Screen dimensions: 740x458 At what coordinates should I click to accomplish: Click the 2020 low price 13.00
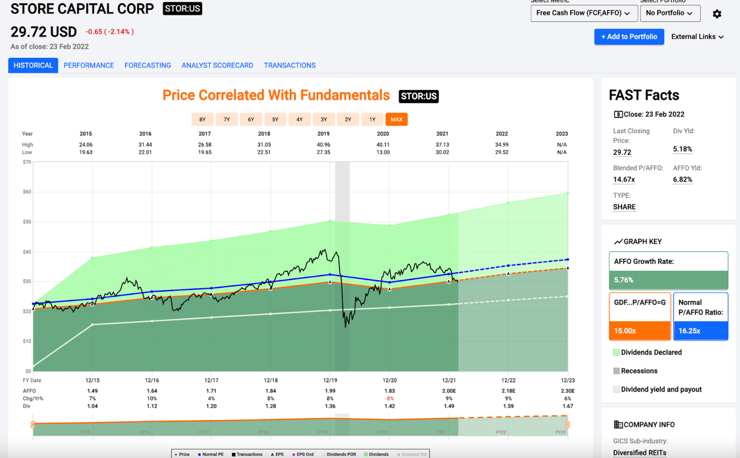(383, 152)
